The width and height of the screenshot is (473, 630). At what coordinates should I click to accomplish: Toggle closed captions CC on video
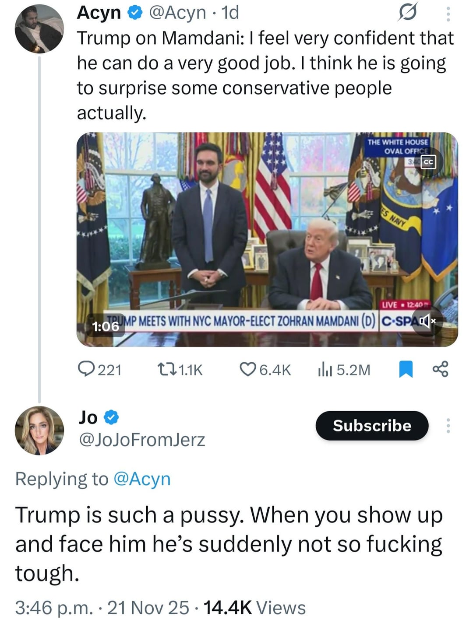428,162
